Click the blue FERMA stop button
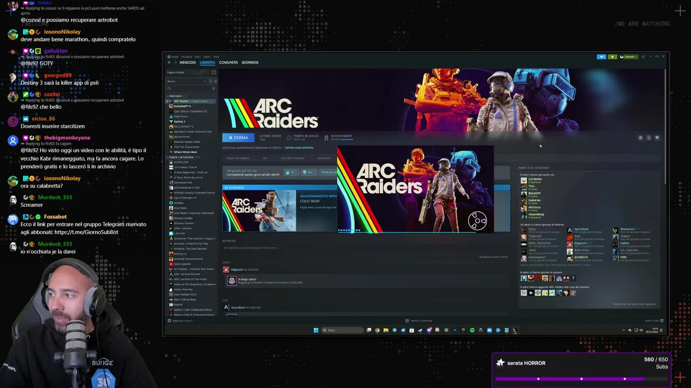Image resolution: width=691 pixels, height=388 pixels. (x=238, y=137)
